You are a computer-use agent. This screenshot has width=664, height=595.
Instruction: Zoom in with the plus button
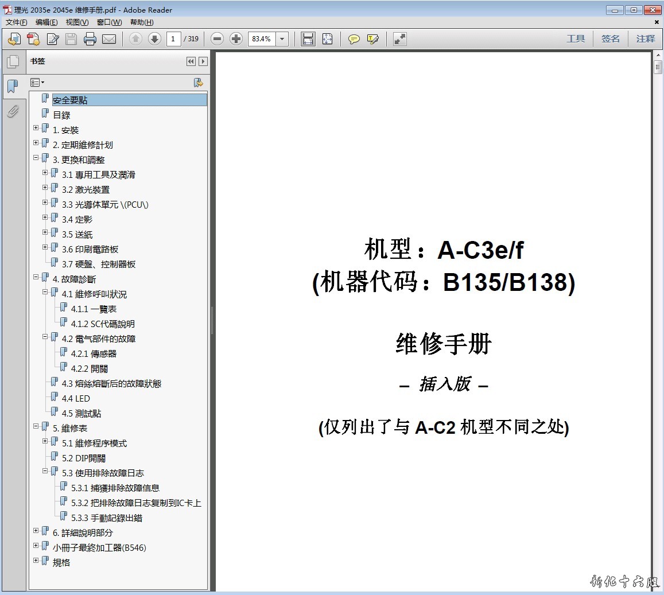[236, 39]
